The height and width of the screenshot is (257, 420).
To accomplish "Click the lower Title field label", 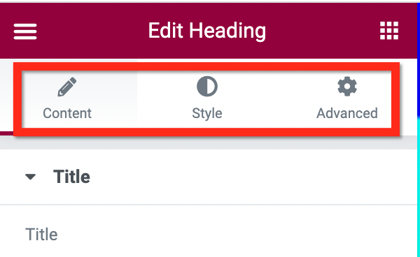I will [41, 235].
